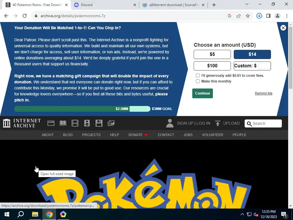
Task: Click the page vertical scrollbar thumb
Action: [290, 58]
